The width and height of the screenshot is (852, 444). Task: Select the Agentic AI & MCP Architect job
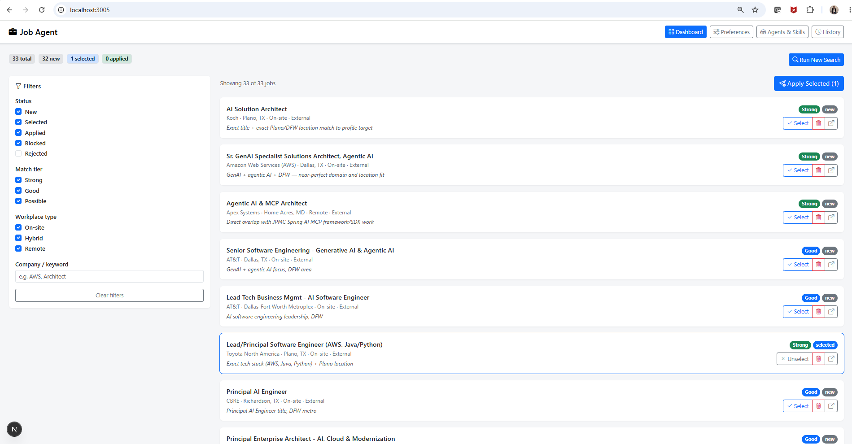[798, 218]
